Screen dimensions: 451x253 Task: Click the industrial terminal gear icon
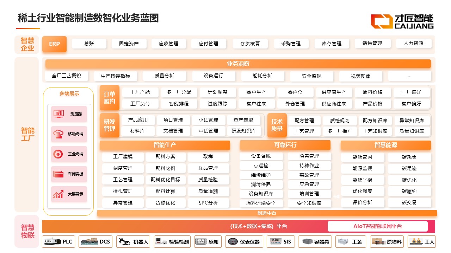pyautogui.click(x=58, y=154)
